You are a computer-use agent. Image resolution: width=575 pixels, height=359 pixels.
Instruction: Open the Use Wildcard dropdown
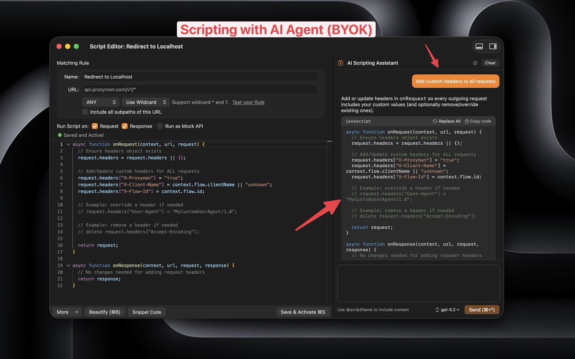point(145,102)
